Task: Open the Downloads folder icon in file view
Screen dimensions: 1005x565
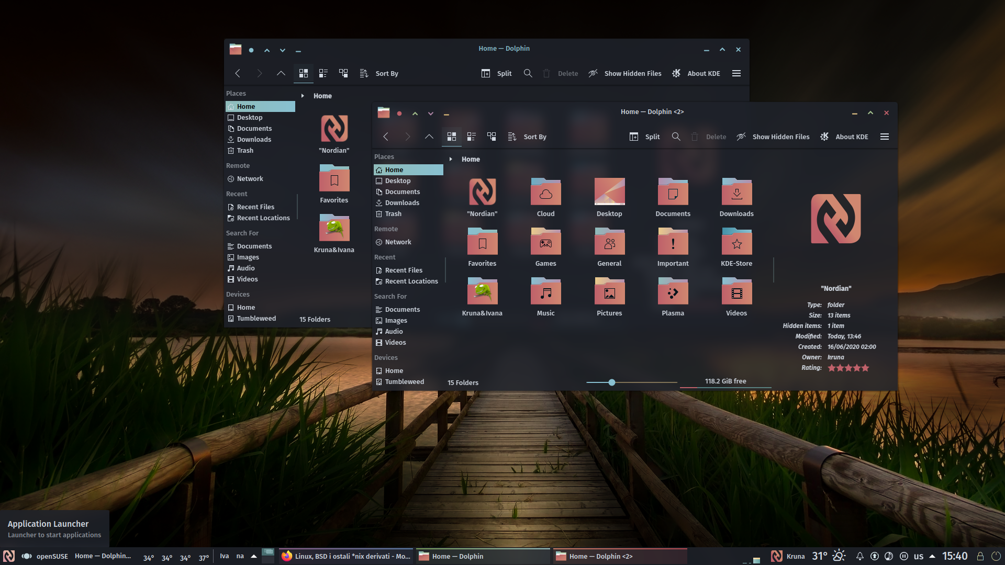Action: [x=736, y=197]
